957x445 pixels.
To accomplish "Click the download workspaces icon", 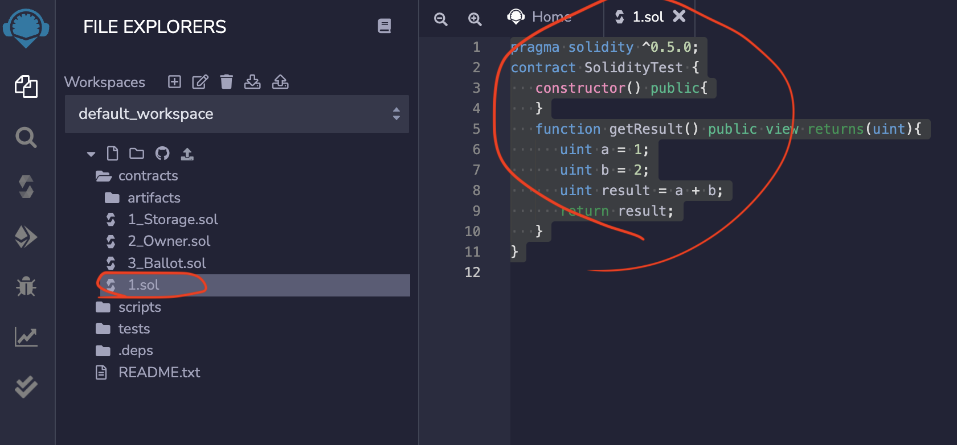I will [252, 82].
